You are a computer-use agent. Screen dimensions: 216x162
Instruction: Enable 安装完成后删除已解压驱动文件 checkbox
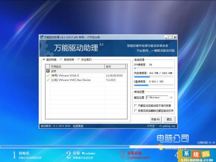(136, 111)
